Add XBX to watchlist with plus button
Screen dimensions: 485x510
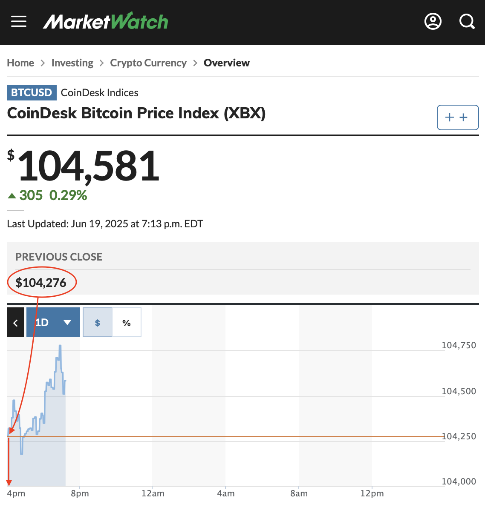click(458, 117)
